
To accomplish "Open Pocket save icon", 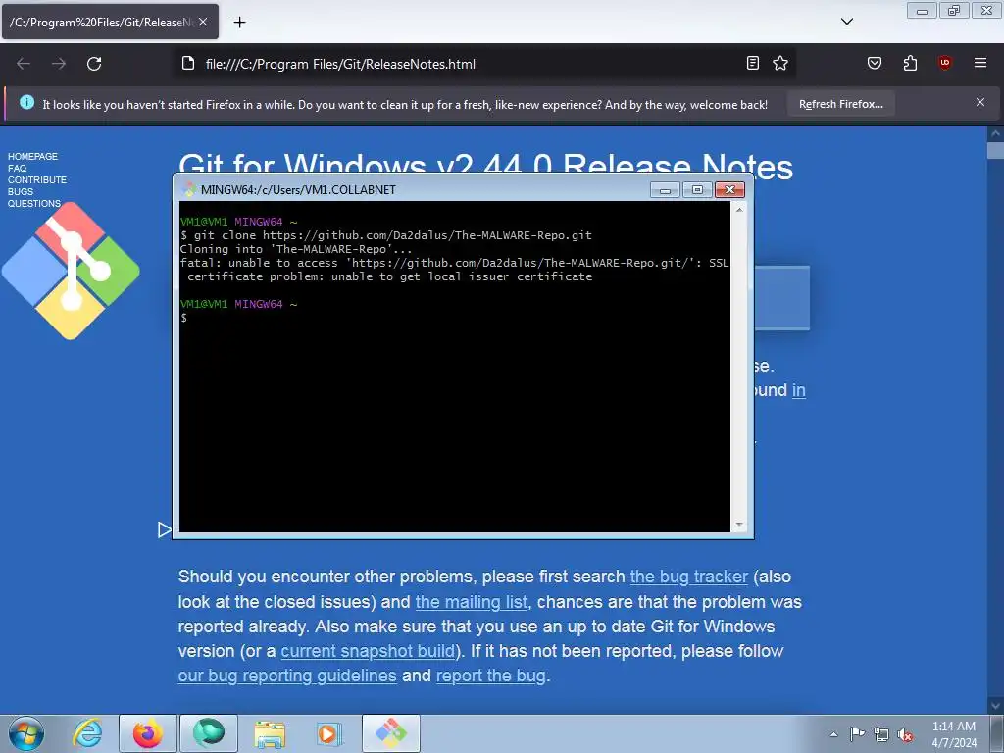I will pyautogui.click(x=874, y=63).
